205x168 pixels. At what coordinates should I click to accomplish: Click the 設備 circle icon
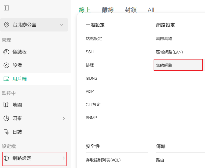pyautogui.click(x=6, y=65)
